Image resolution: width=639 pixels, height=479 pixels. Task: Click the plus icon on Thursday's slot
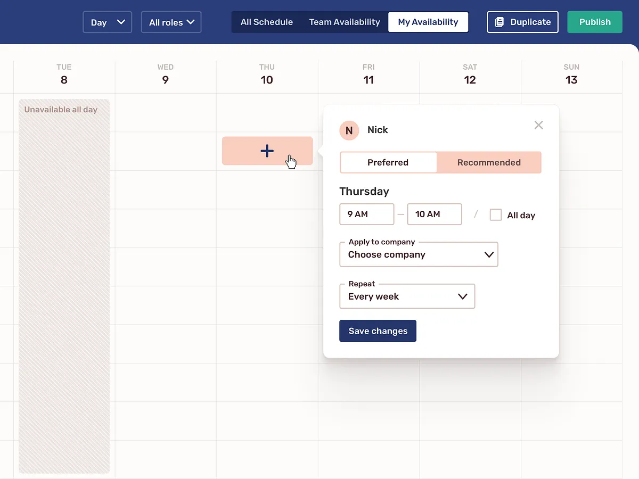pos(267,151)
